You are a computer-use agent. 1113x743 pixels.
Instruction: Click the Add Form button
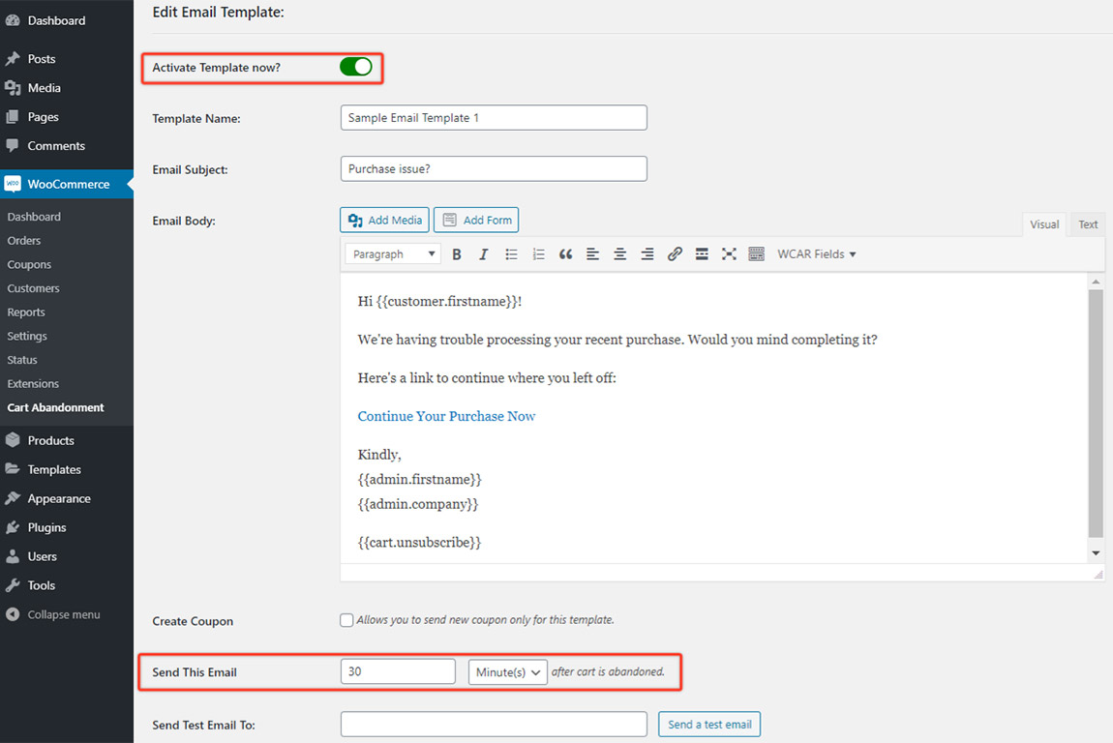(476, 220)
